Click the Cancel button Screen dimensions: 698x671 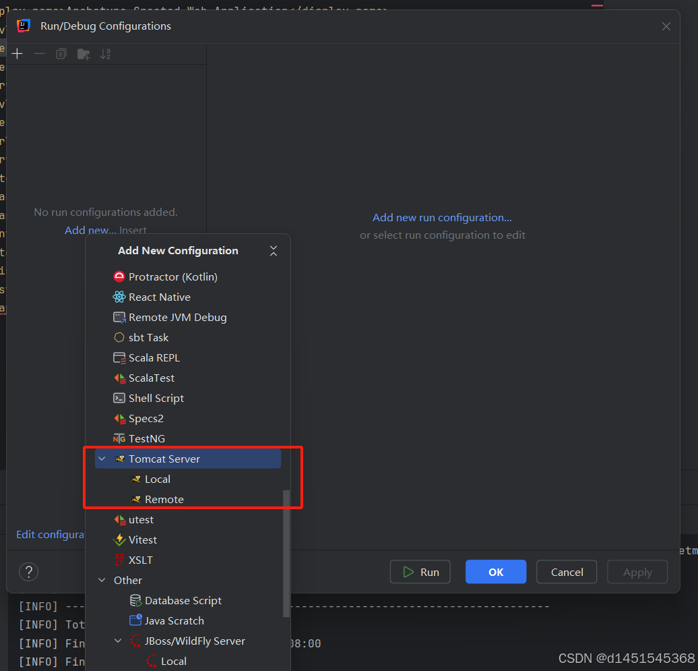click(x=567, y=572)
